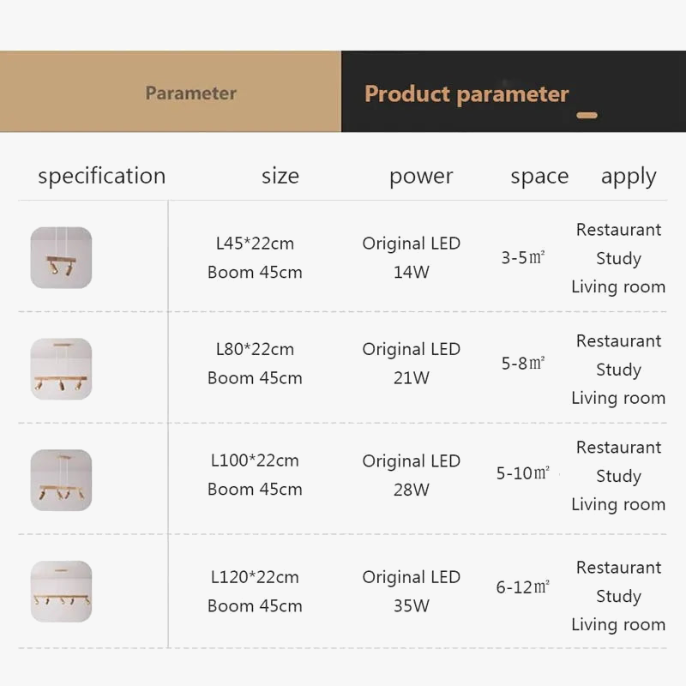
Task: Click the size column header
Action: click(x=280, y=176)
